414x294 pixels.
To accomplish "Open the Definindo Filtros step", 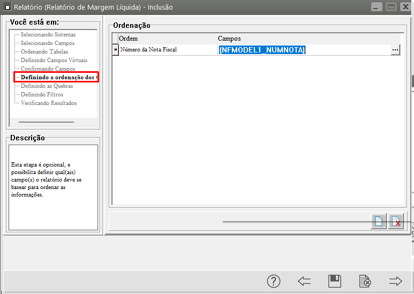I will tap(42, 95).
